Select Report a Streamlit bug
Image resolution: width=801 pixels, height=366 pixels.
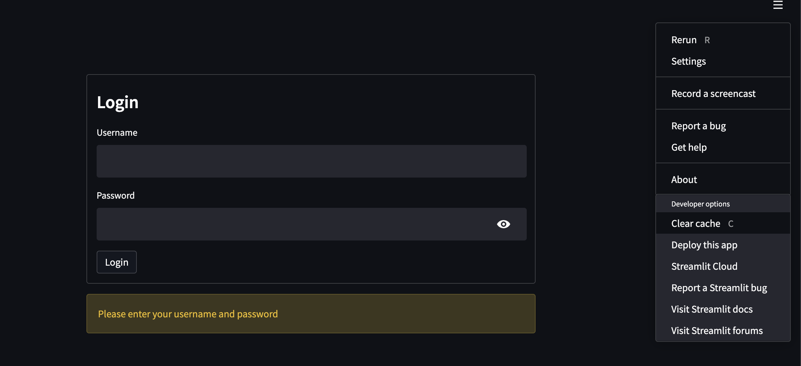click(719, 287)
